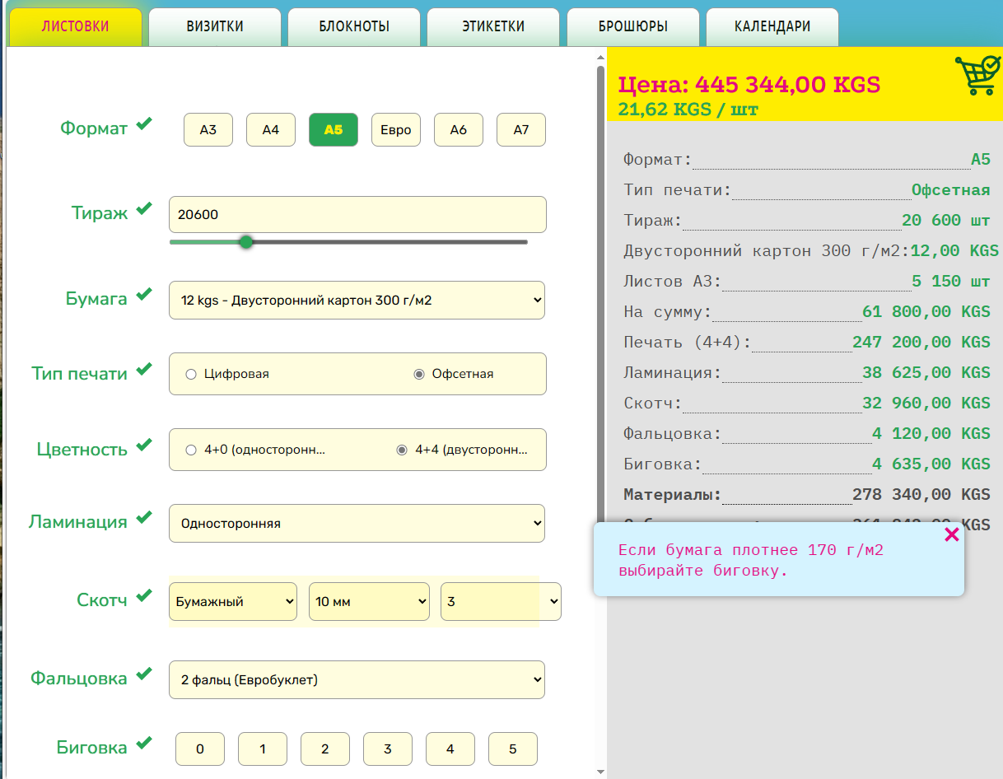Screen dimensions: 1003x779
Task: Click the 21,62 KGS / шт unit price
Action: point(688,110)
